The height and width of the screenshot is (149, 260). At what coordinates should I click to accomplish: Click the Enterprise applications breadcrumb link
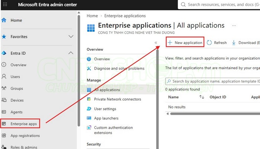(x=125, y=16)
